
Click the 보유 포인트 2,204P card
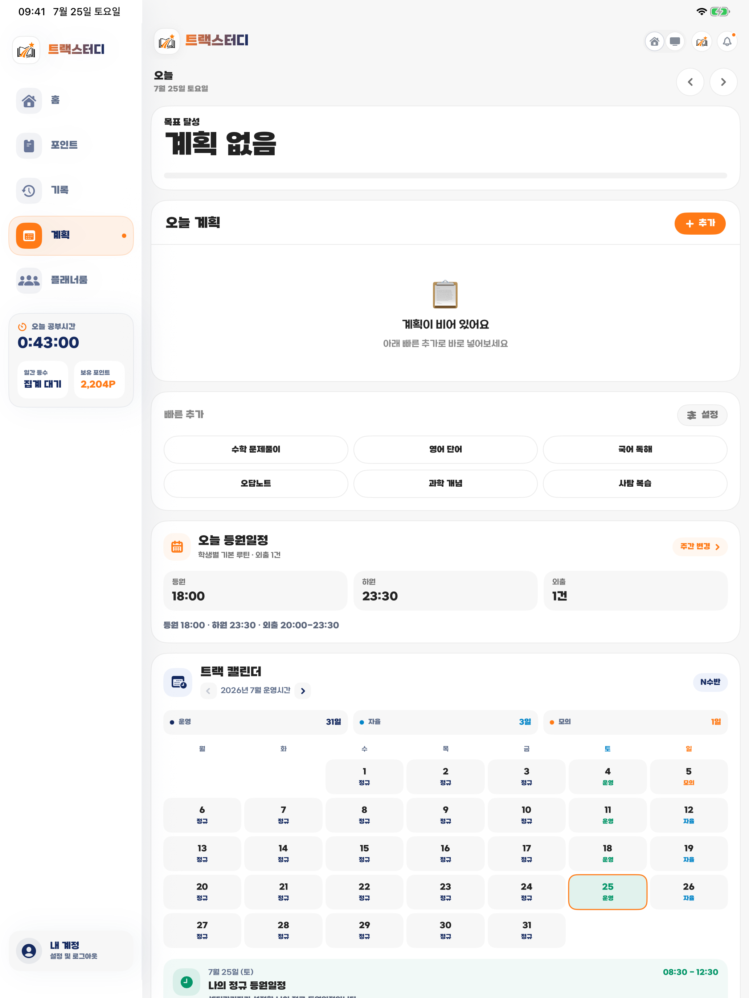[99, 379]
